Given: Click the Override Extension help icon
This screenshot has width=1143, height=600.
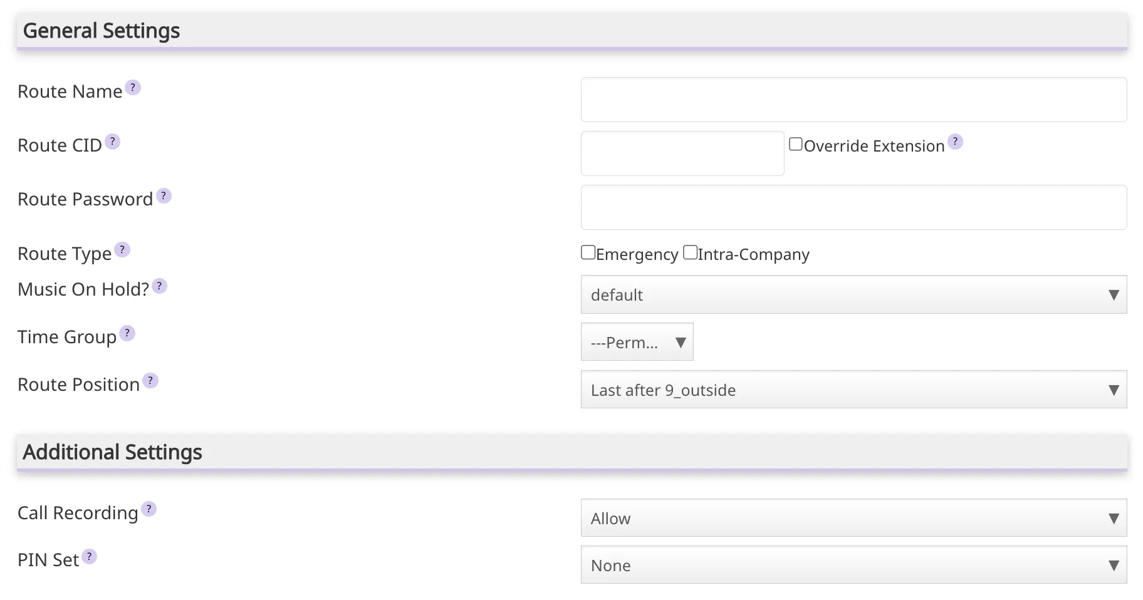Looking at the screenshot, I should [955, 142].
